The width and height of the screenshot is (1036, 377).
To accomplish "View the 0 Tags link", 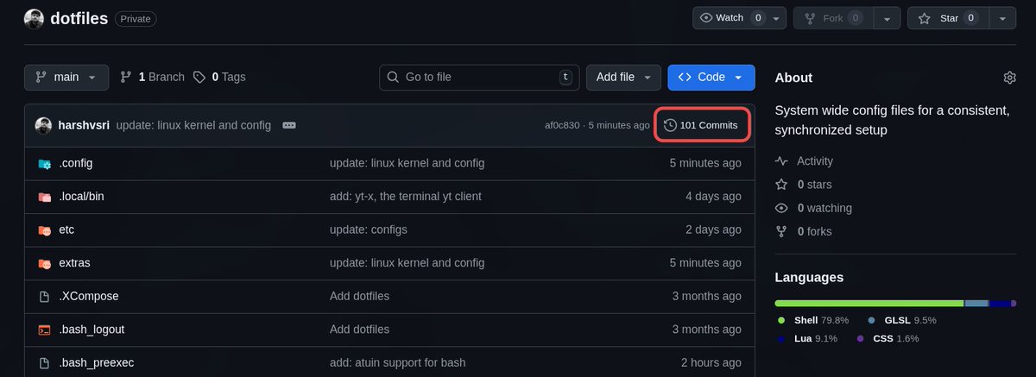I will (219, 77).
